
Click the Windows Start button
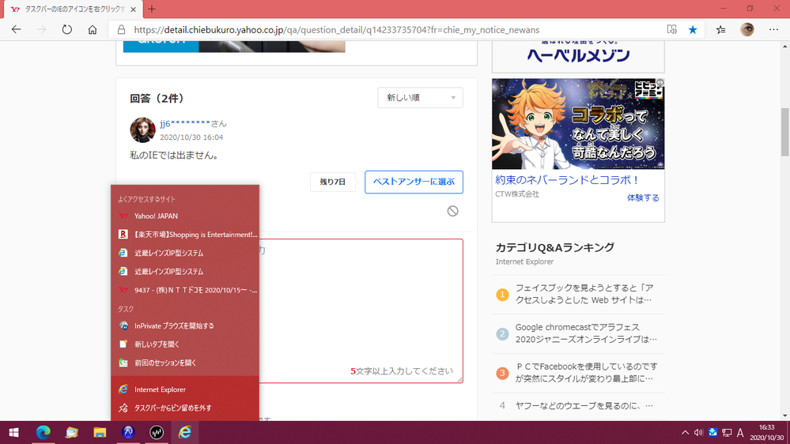click(x=13, y=432)
